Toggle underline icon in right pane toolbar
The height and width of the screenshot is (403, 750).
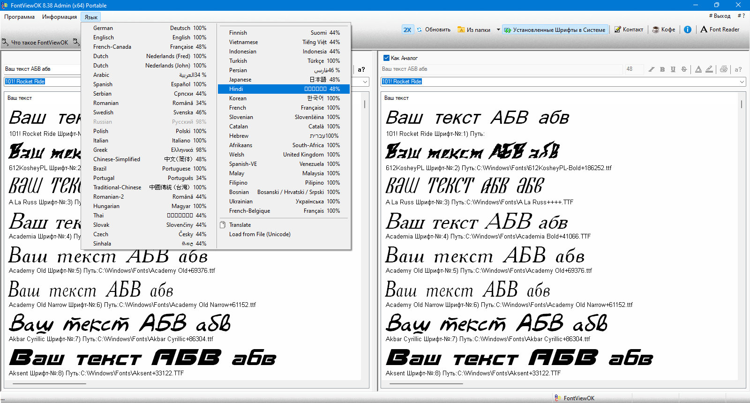[673, 69]
